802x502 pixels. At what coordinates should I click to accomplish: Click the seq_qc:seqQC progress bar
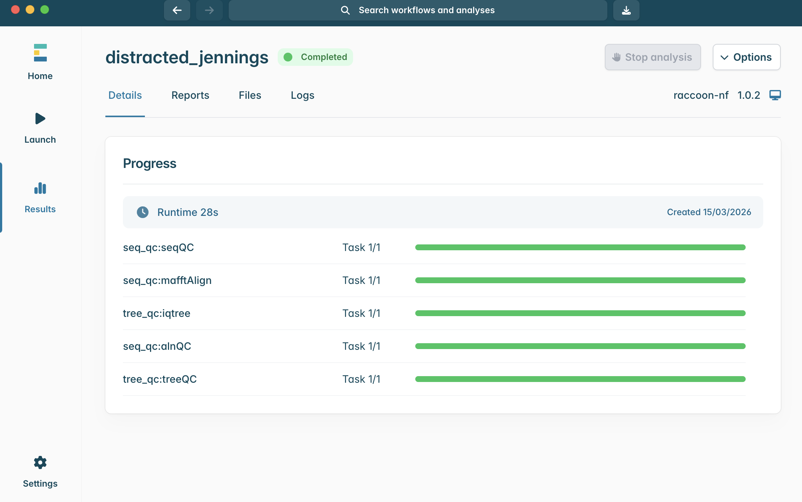click(580, 247)
